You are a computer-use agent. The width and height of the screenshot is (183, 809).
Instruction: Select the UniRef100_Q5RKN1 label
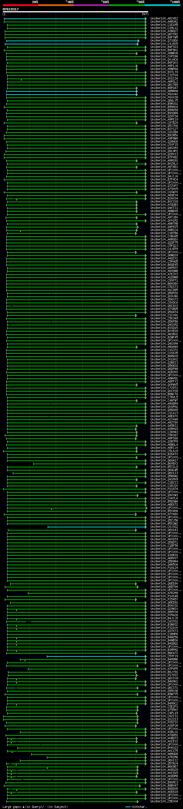(164, 476)
